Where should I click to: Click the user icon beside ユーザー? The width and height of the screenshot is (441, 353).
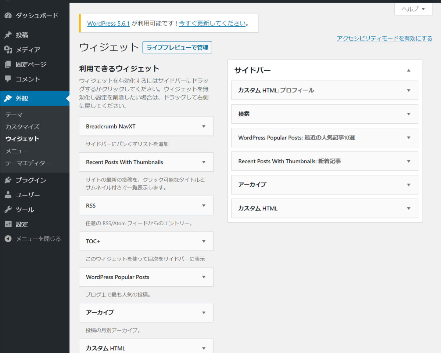pos(8,195)
